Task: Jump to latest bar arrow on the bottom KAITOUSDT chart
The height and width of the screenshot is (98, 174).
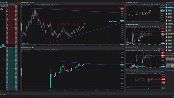Action: (x=119, y=52)
